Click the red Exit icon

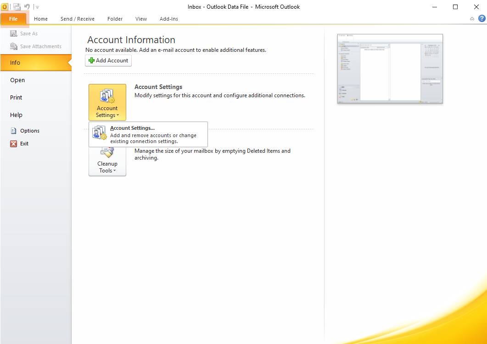click(13, 144)
